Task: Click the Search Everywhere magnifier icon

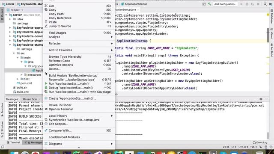Action: [265, 4]
